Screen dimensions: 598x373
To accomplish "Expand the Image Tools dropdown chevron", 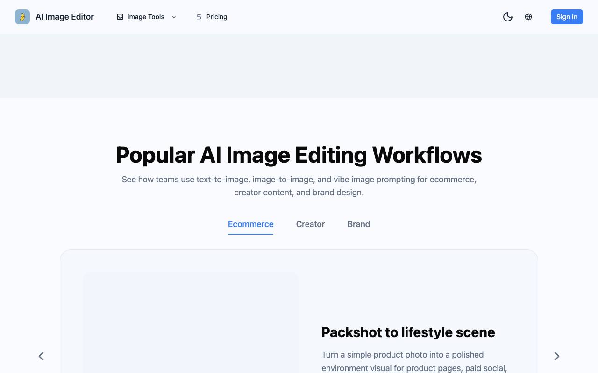I will coord(174,17).
